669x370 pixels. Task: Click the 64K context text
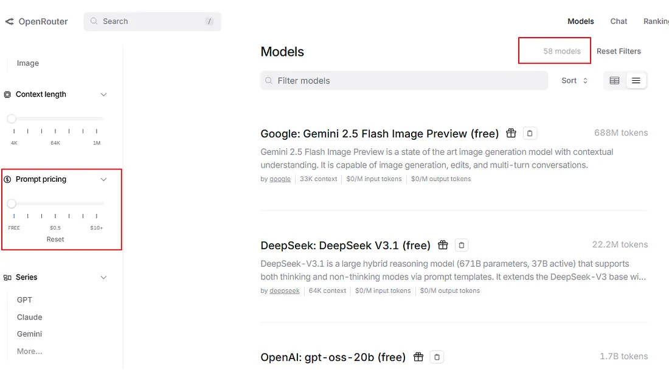pos(327,290)
